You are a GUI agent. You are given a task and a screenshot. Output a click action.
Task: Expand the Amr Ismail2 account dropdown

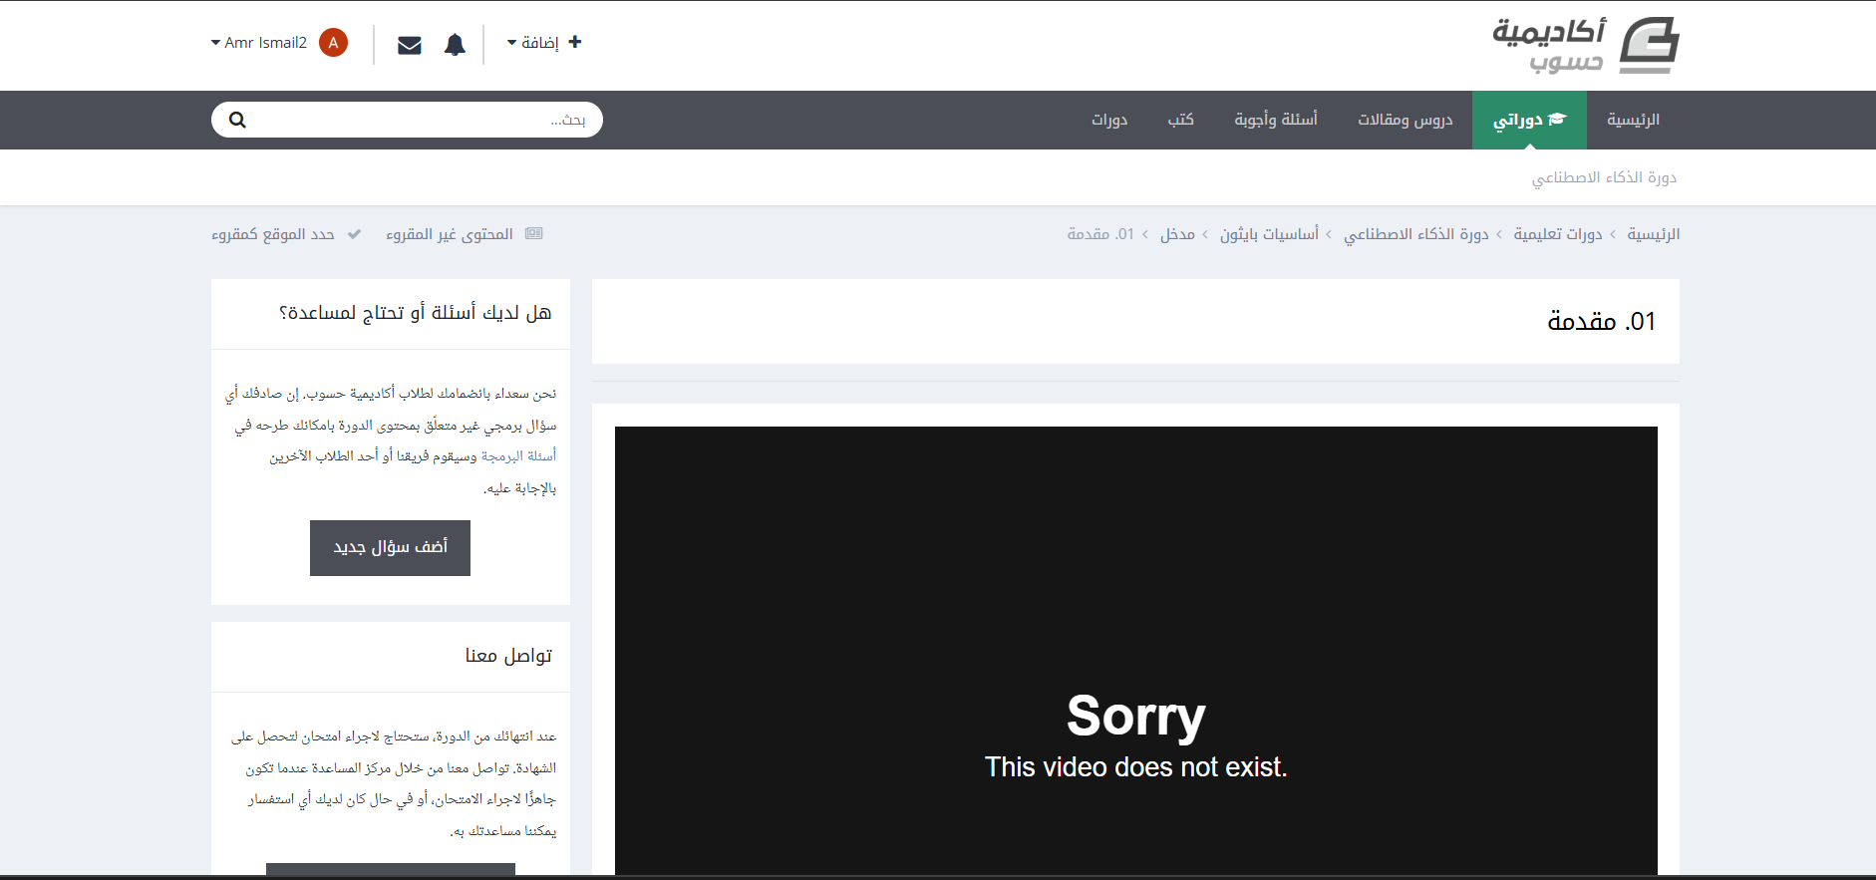[259, 43]
